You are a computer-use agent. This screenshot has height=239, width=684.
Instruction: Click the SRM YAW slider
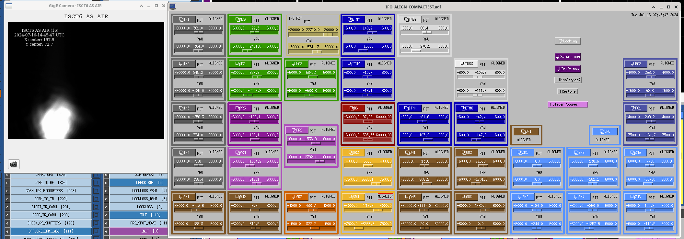pos(368,228)
